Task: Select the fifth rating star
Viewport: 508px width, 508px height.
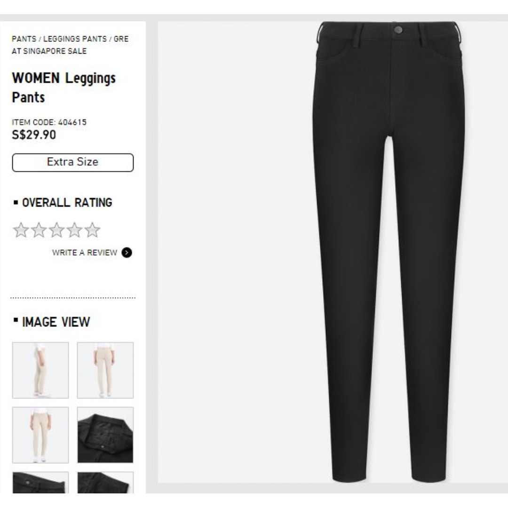Action: (x=92, y=230)
